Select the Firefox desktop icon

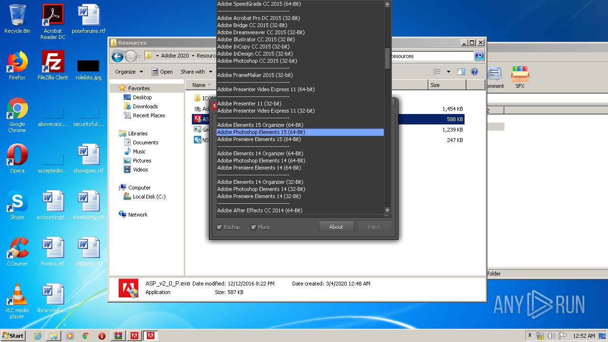coord(17,66)
